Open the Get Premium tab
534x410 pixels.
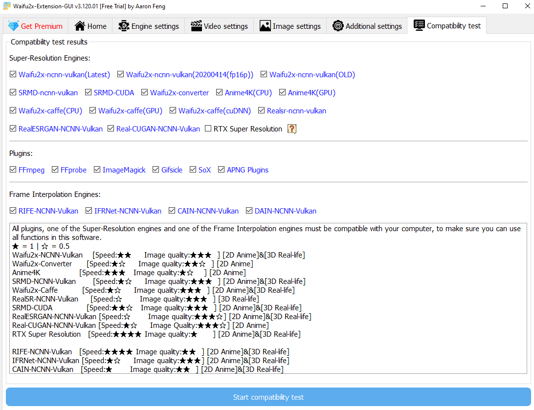tap(35, 26)
